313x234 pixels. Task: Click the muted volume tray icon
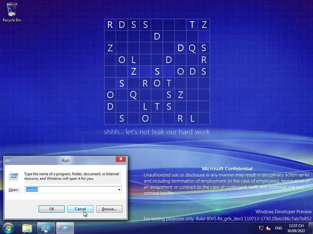(x=269, y=228)
